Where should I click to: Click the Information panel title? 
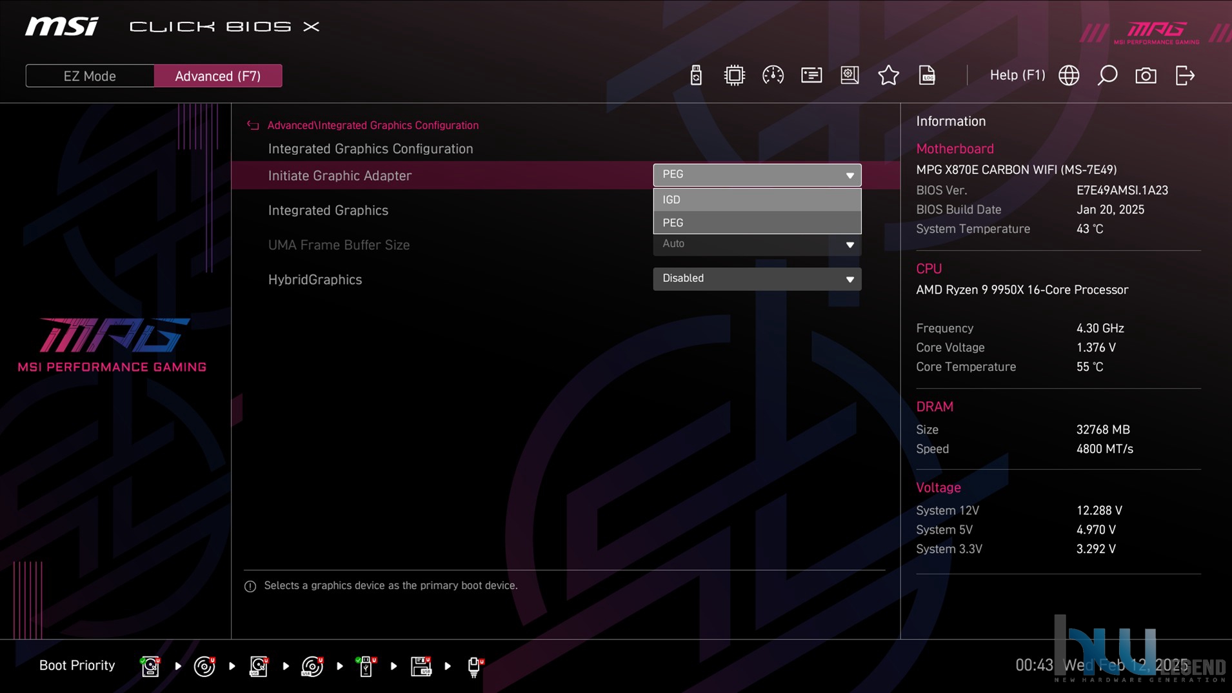pos(951,121)
